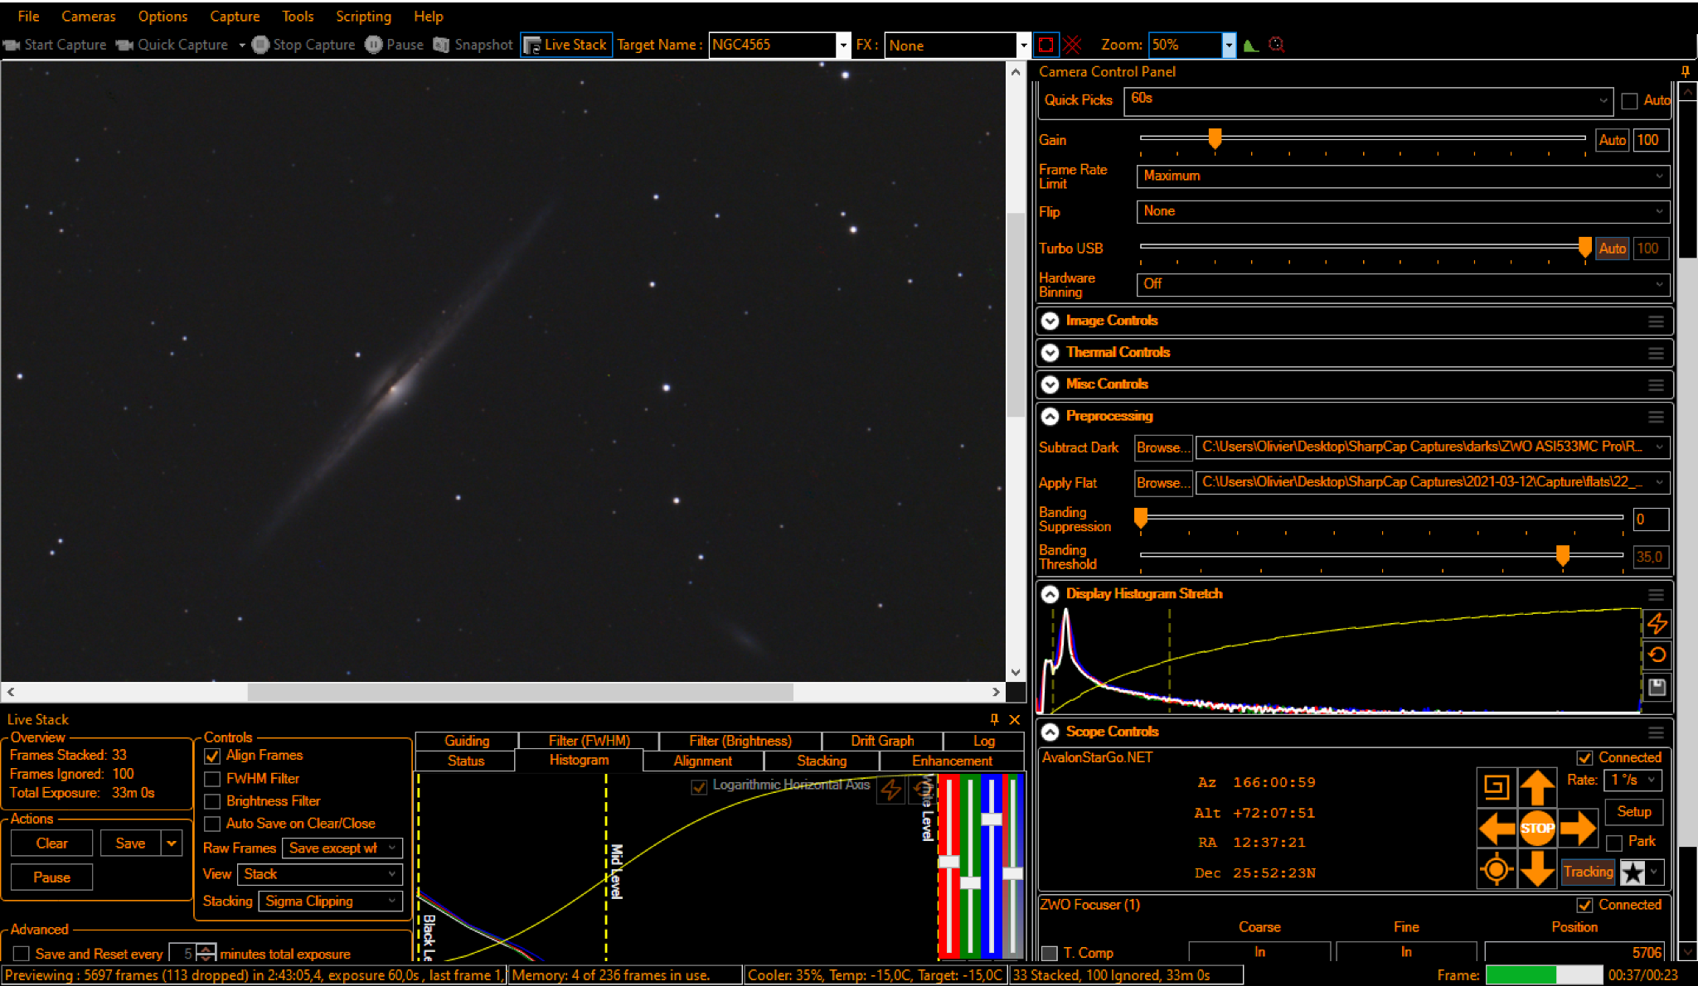Switch to the Drift Graph tab
This screenshot has width=1698, height=986.
[x=882, y=741]
